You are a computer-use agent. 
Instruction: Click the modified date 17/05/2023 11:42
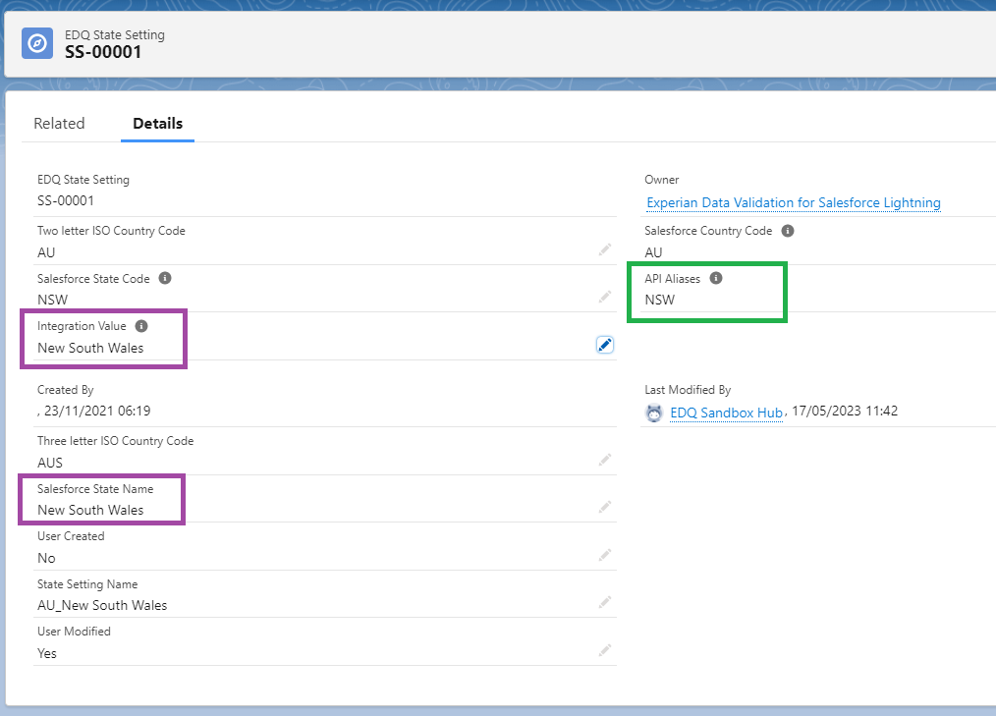845,412
